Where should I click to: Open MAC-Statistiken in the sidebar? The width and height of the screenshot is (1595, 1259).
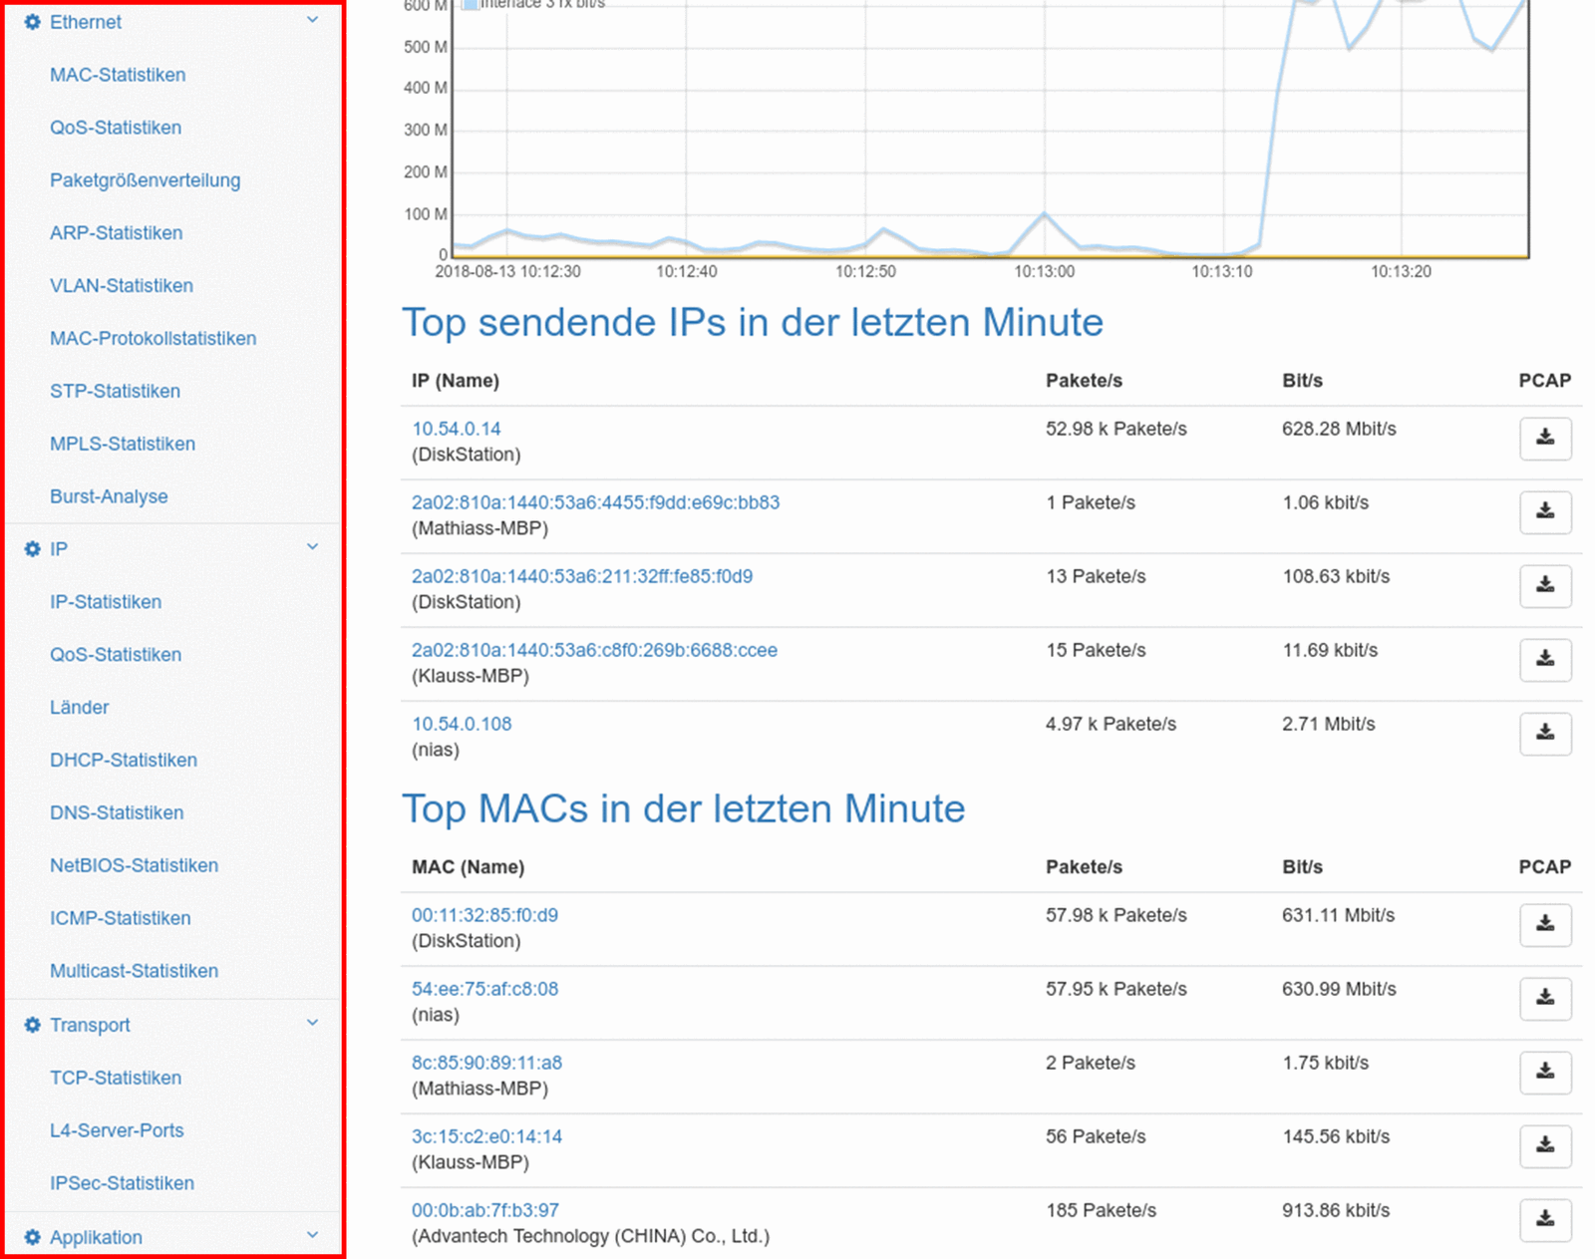(x=118, y=75)
